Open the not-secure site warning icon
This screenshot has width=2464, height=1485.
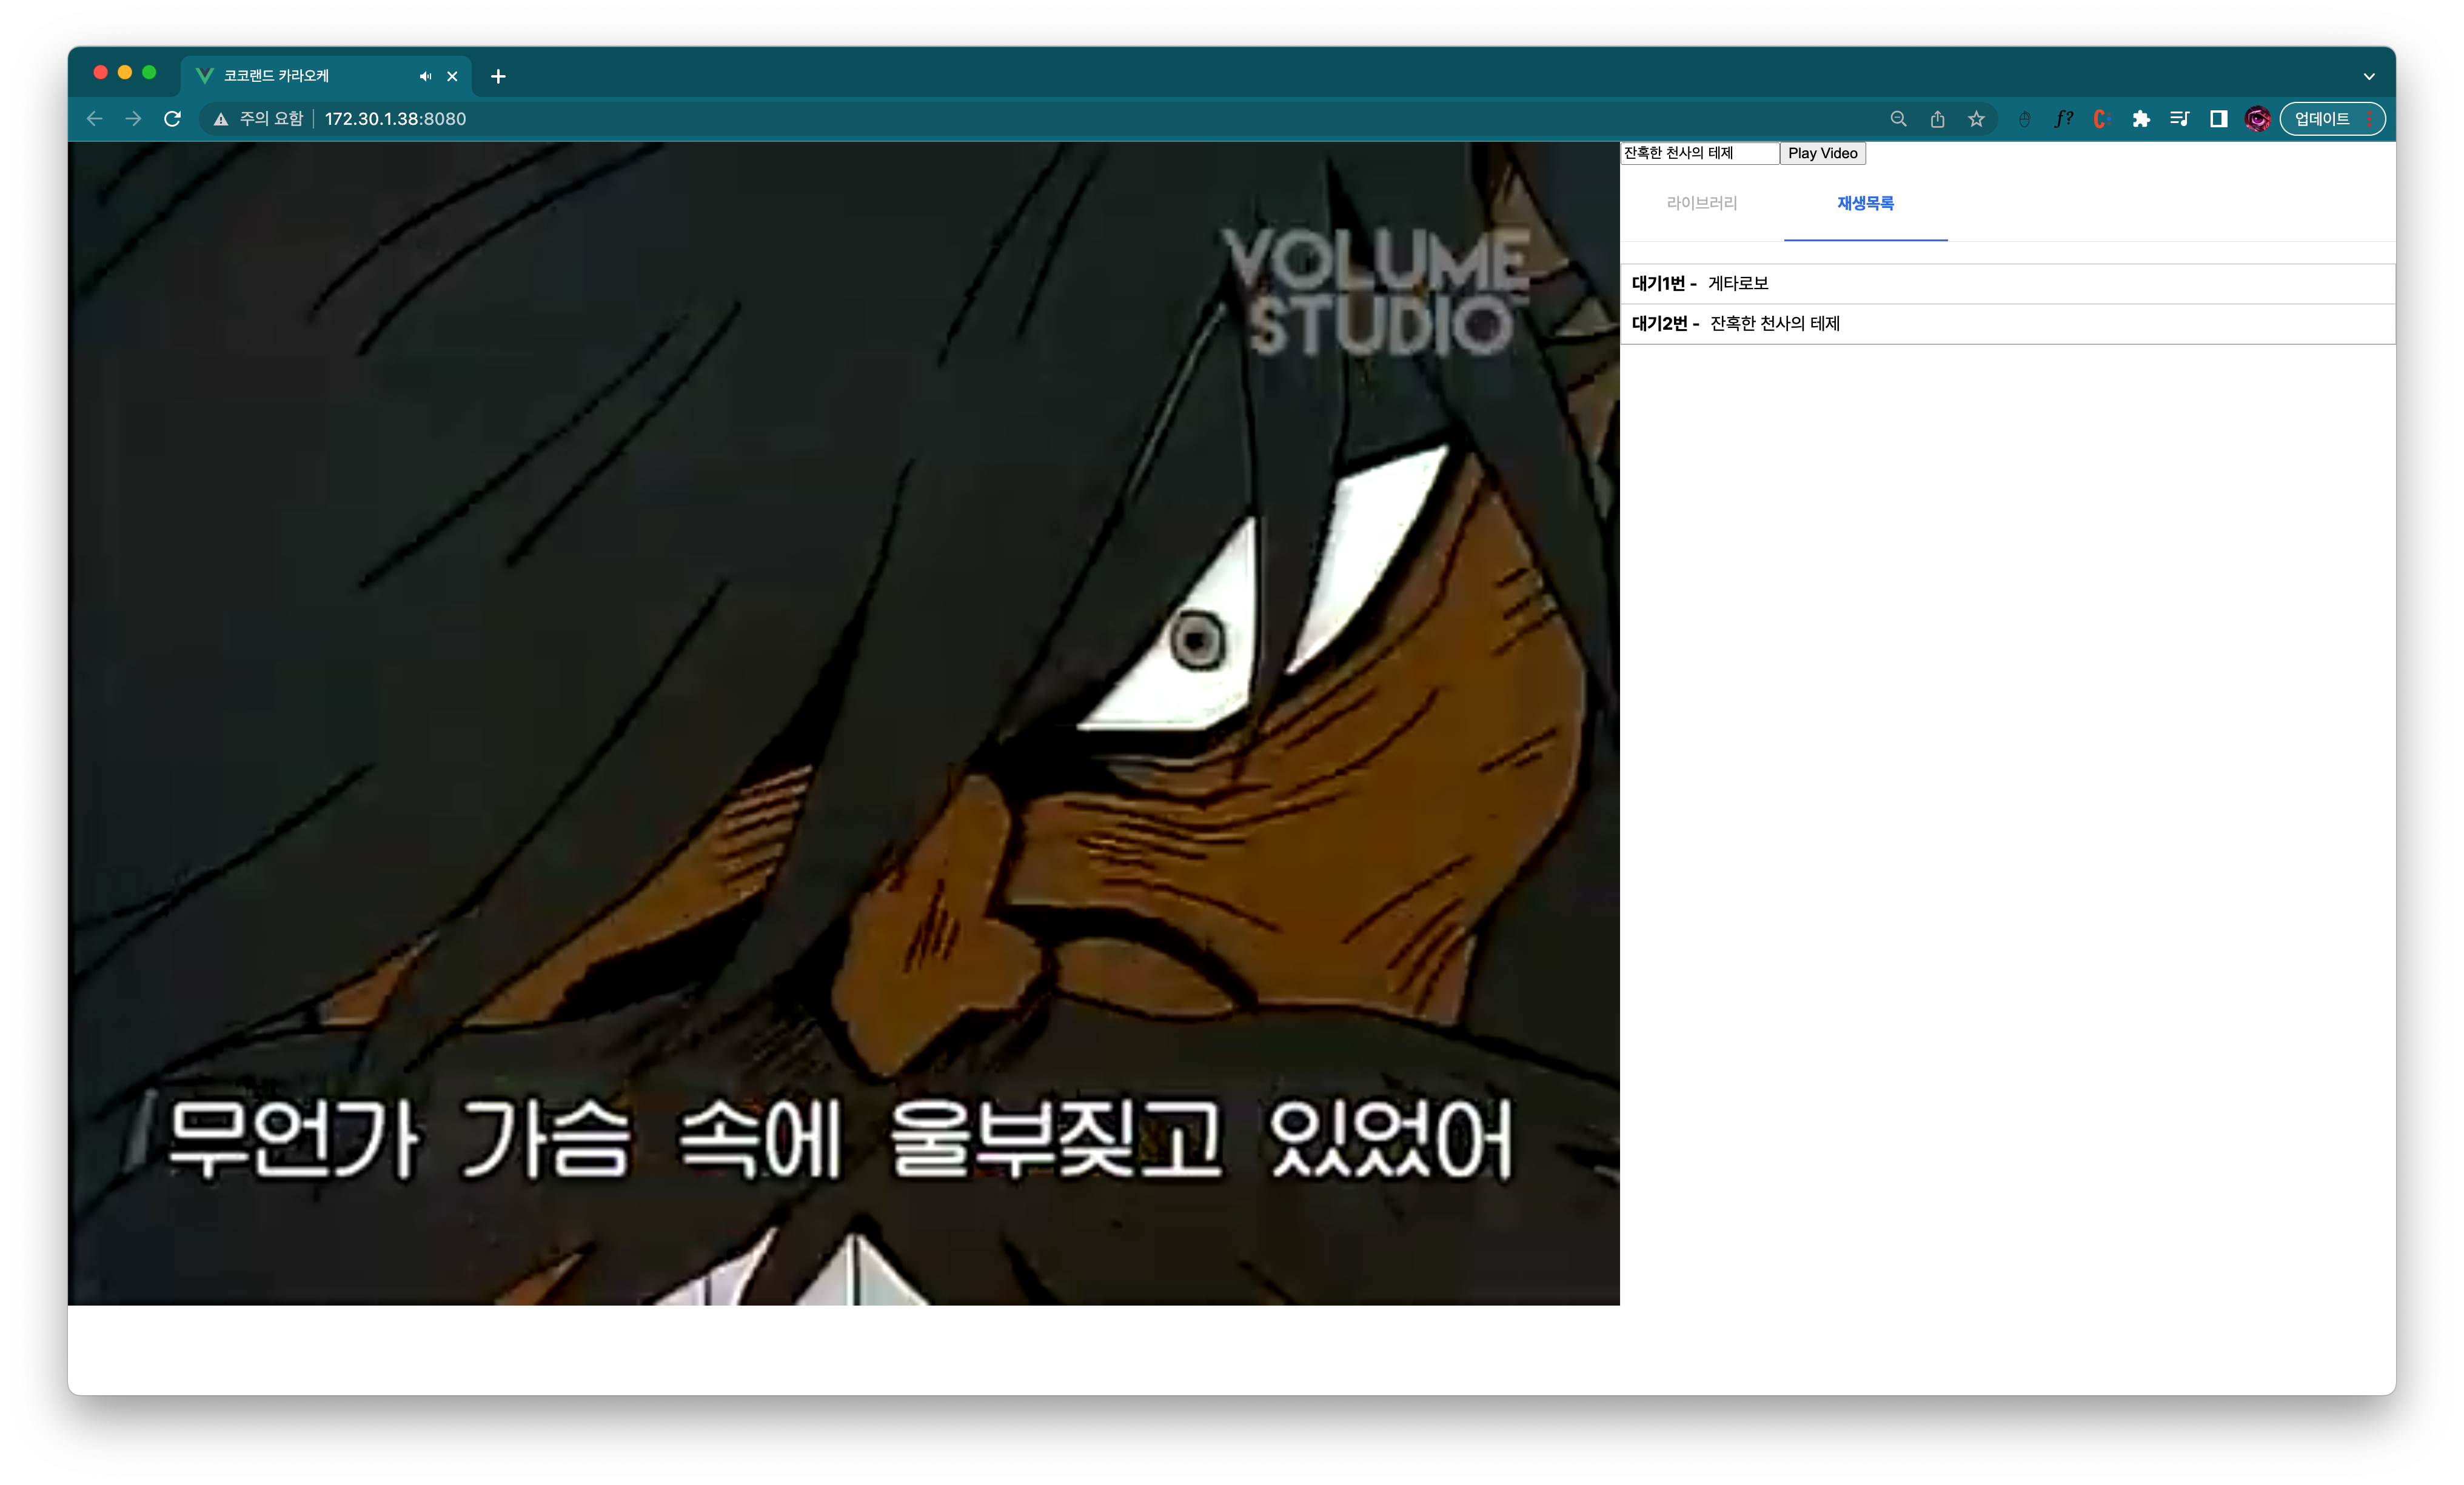tap(221, 119)
